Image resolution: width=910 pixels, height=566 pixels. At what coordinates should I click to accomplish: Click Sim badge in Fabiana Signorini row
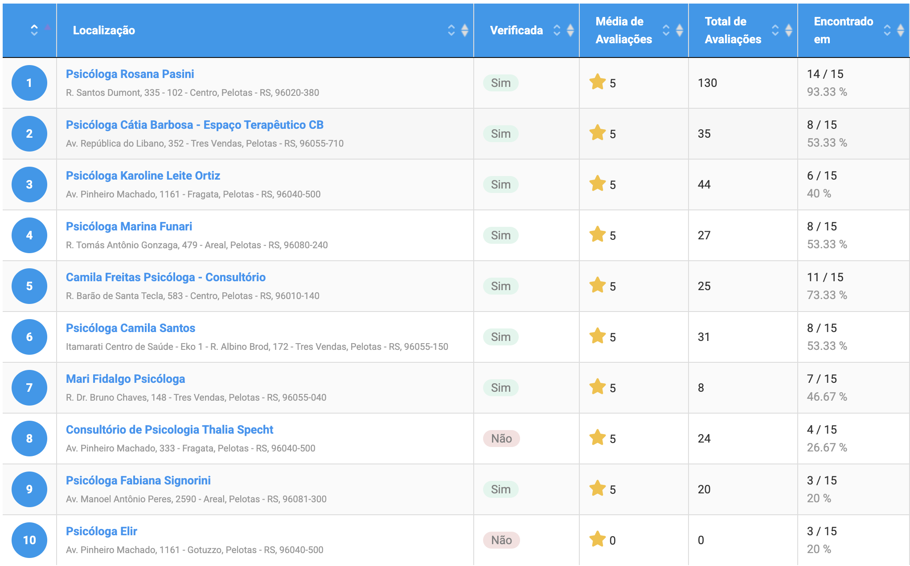[501, 489]
